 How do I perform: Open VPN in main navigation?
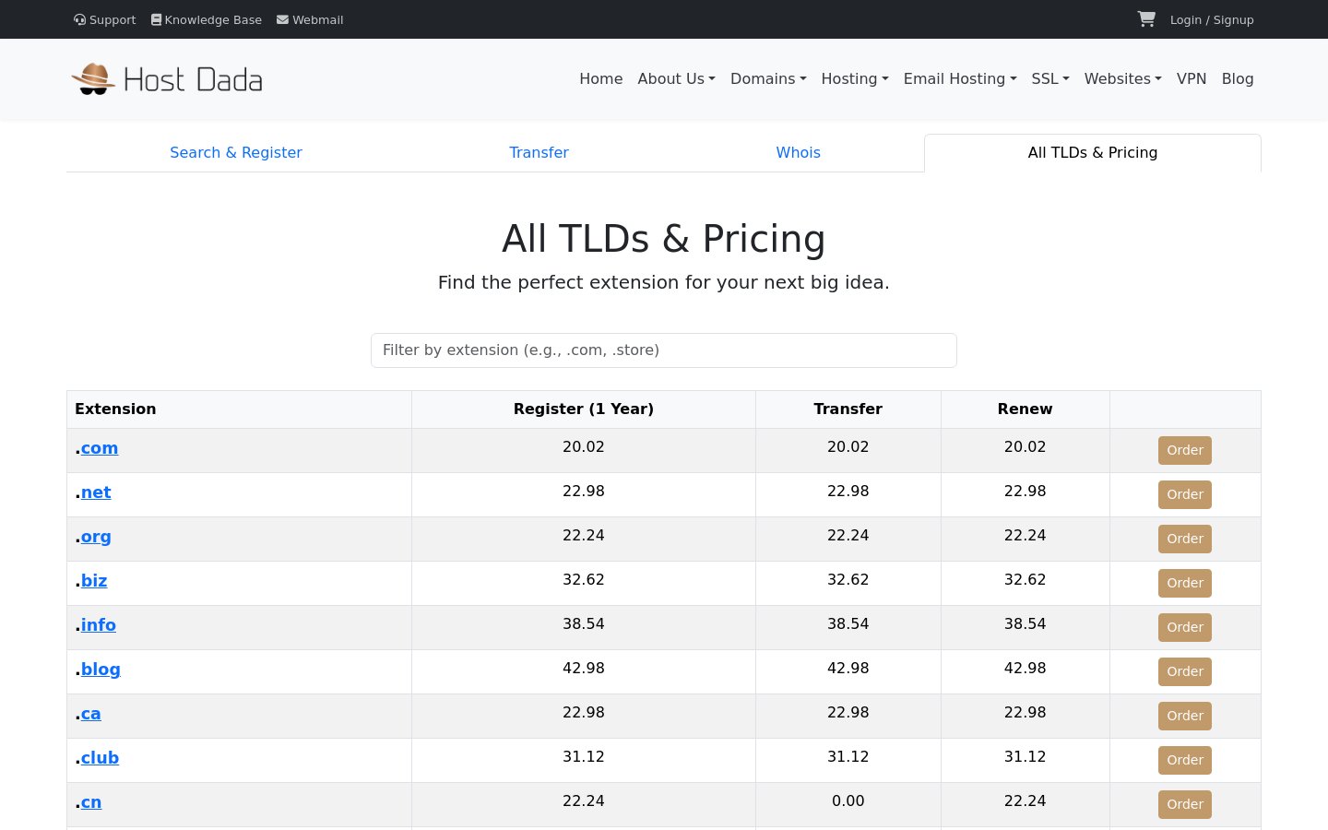click(x=1192, y=79)
